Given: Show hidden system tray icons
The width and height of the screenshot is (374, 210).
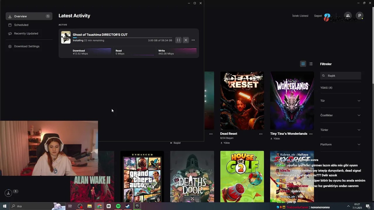Looking at the screenshot, I should point(348,206).
